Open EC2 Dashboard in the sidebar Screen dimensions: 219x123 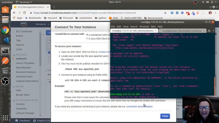(24, 31)
